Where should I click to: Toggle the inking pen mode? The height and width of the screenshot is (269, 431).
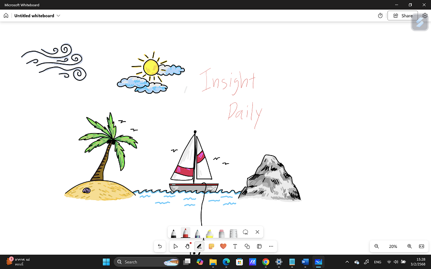[199, 247]
